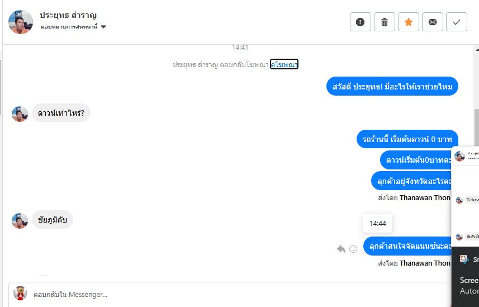
Task: Click the สวัสดี ประยุทธ! greeting message bubble
Action: 392,86
